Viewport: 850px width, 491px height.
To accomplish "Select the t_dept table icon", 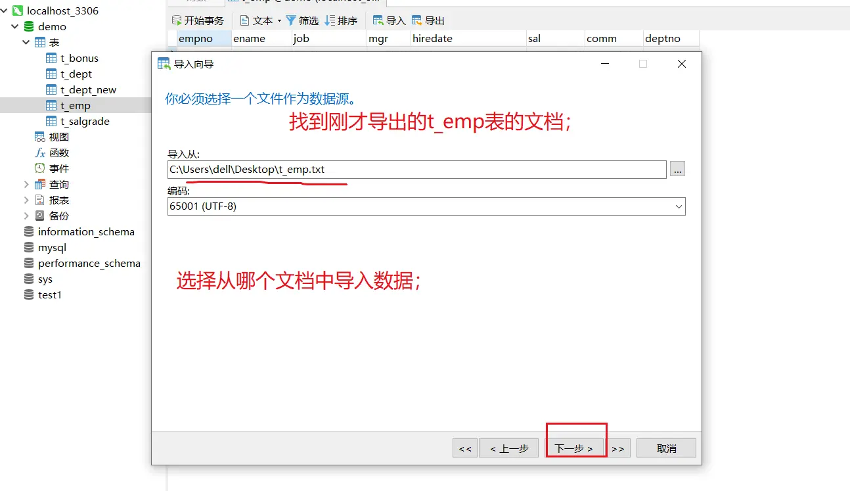I will (51, 74).
